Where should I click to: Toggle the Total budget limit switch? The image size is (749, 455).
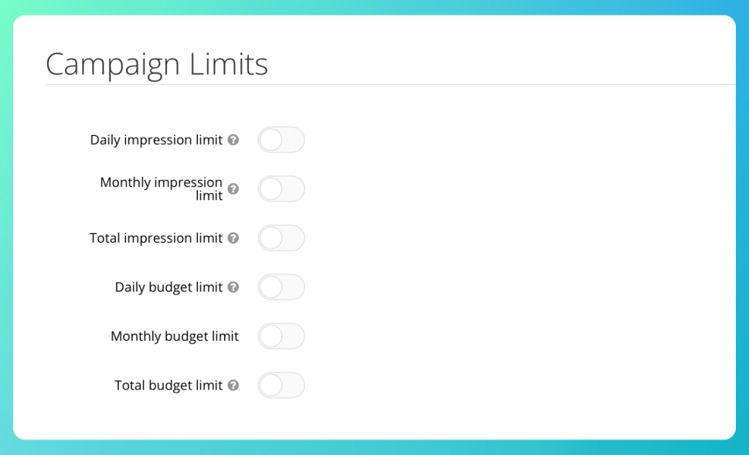pyautogui.click(x=281, y=385)
